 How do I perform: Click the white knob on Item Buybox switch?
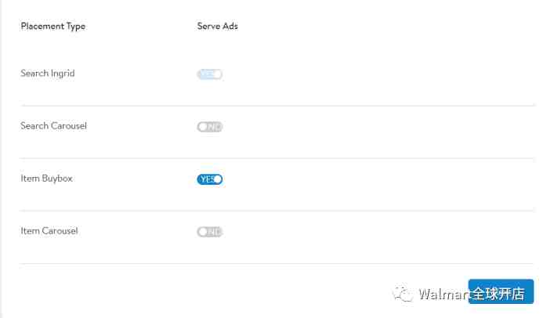point(218,179)
